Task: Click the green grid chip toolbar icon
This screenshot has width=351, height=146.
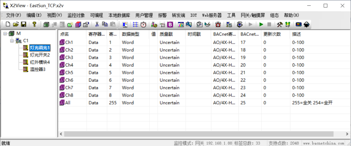Action: tap(46, 24)
